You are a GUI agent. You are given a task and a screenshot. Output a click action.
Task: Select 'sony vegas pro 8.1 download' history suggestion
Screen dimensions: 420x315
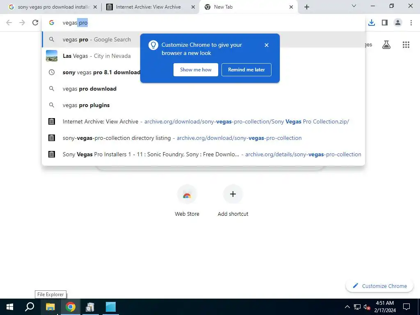pyautogui.click(x=203, y=72)
